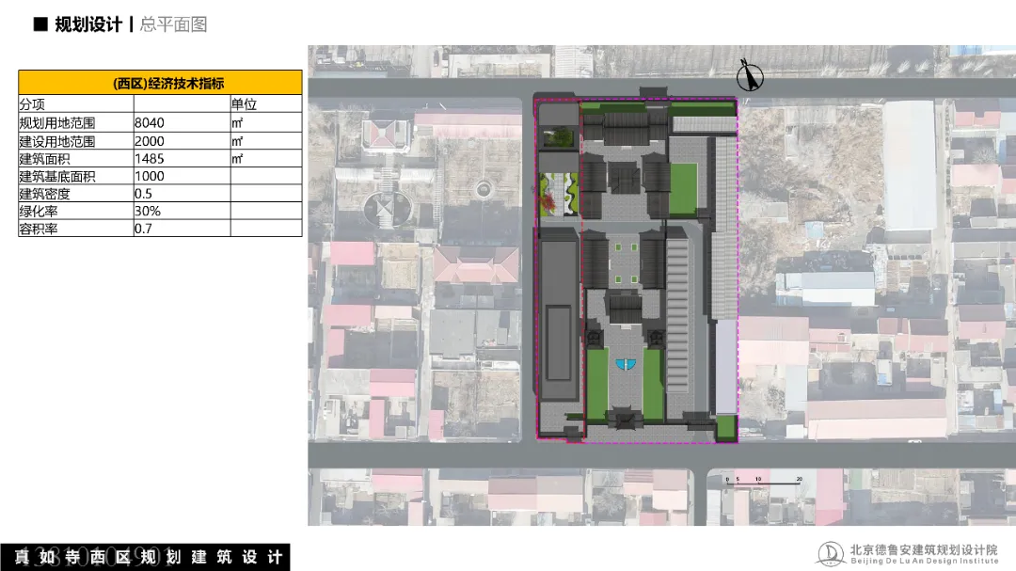
Task: Click the 容积率 row label
Action: coord(39,229)
